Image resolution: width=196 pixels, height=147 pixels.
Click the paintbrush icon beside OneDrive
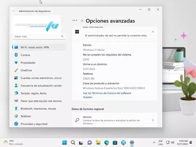coord(16,70)
